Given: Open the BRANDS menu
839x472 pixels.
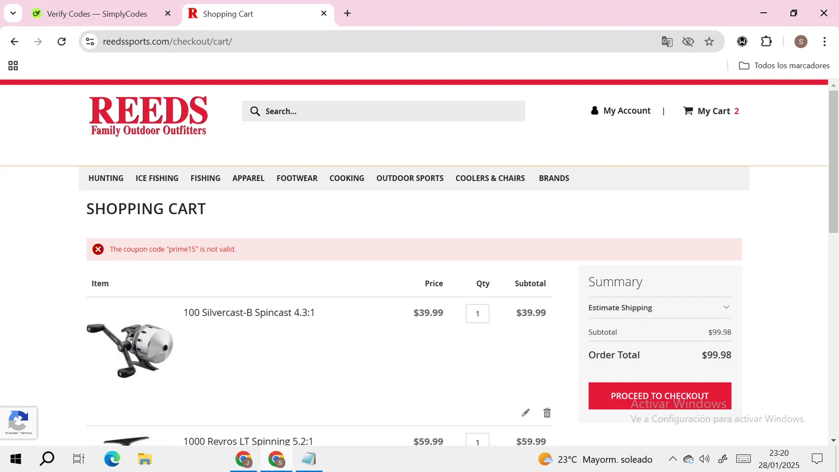Looking at the screenshot, I should click(554, 178).
